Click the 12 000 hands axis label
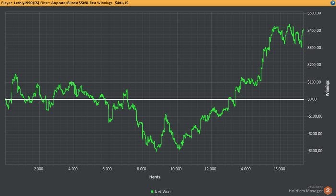 210,169
